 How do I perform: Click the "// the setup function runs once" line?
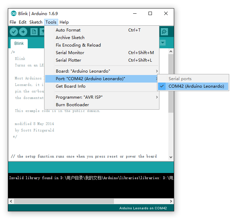pos(84,156)
